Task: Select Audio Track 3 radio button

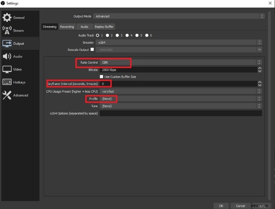Action: pyautogui.click(x=117, y=35)
